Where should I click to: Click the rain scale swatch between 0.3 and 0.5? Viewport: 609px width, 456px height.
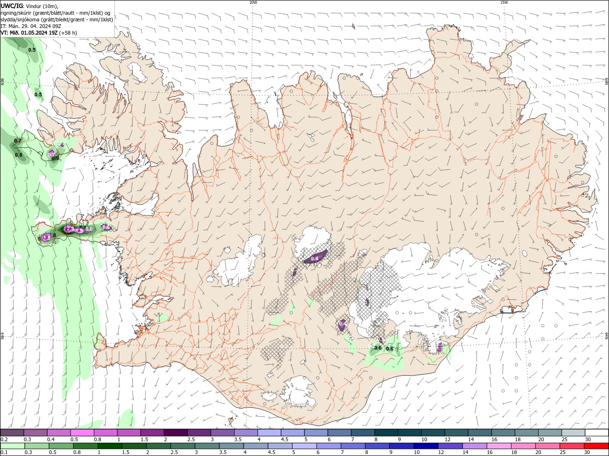click(x=37, y=446)
